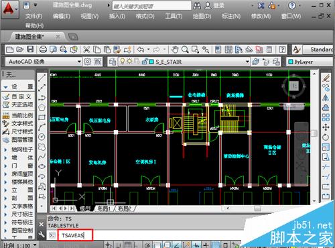Activate the Pan hand tool

(175, 50)
